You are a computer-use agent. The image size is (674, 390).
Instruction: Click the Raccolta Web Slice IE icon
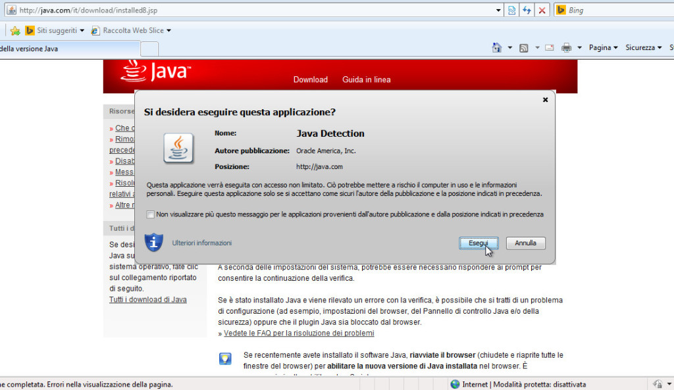(x=95, y=30)
